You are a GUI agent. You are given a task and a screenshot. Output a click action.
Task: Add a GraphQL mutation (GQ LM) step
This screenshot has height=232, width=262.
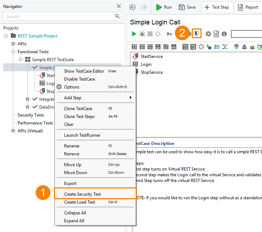pos(193,47)
